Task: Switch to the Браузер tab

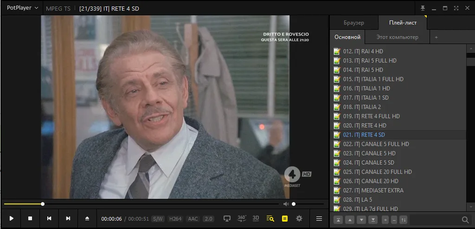Action: 354,23
